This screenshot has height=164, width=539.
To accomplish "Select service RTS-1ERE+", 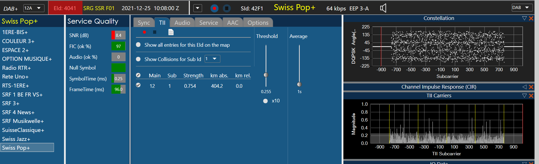I will point(15,86).
